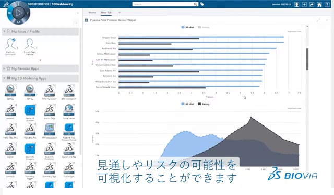334x195 pixels.
Task: Click the widget vertical scrollbar thumb
Action: tap(307, 59)
